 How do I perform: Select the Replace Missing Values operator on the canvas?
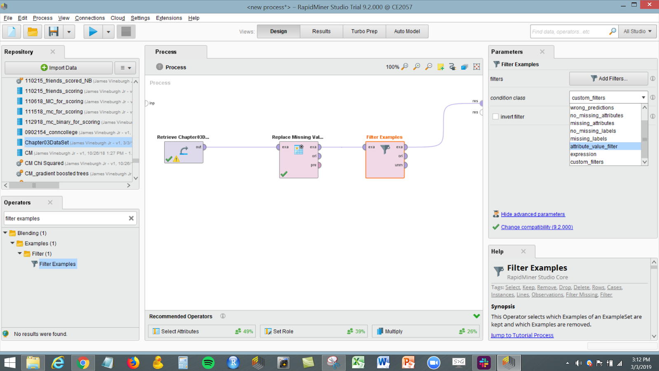[x=299, y=160]
